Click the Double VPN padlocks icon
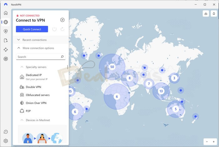This screenshot has width=219, height=147. click(22, 87)
